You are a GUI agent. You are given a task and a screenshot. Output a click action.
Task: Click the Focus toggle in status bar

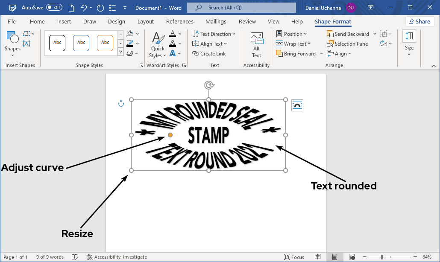(294, 256)
